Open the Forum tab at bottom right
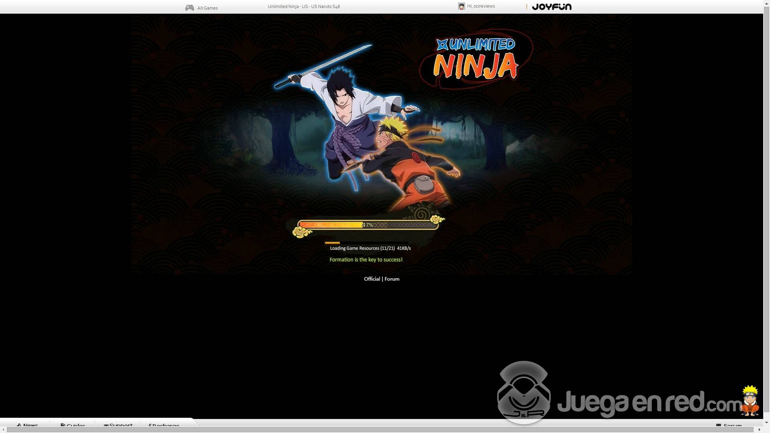Image resolution: width=770 pixels, height=433 pixels. point(732,425)
